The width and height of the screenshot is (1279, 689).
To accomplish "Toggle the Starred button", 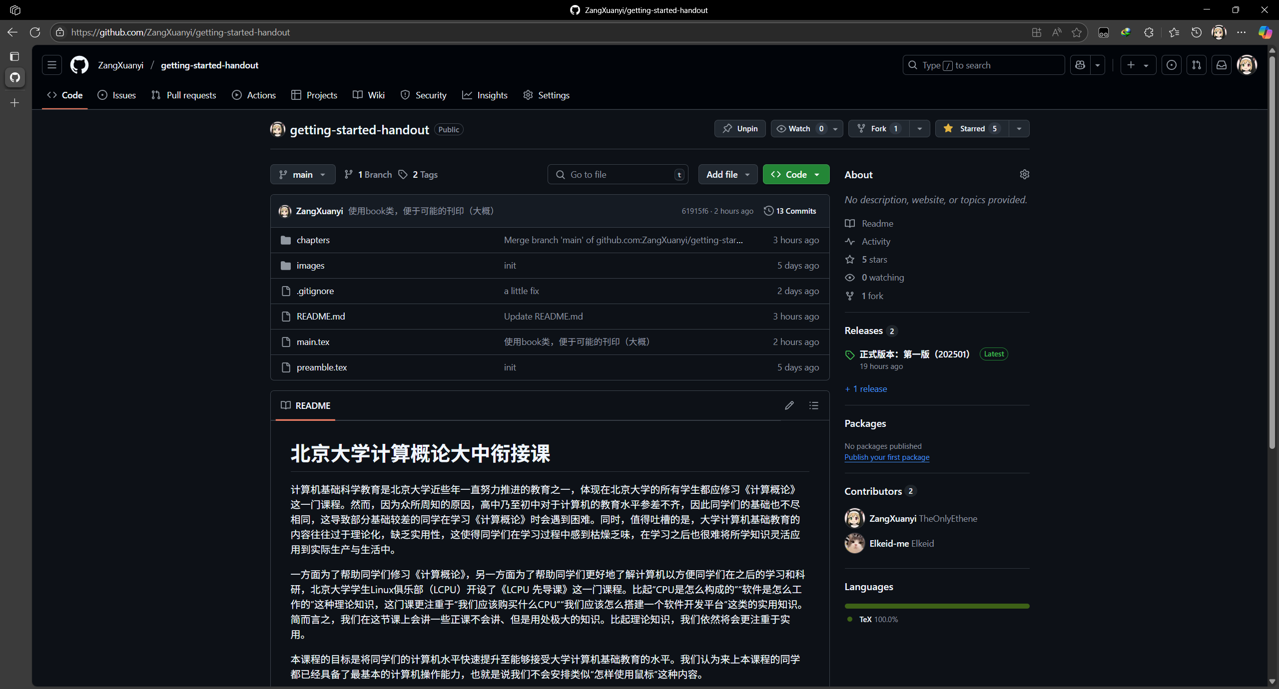I will [x=972, y=128].
